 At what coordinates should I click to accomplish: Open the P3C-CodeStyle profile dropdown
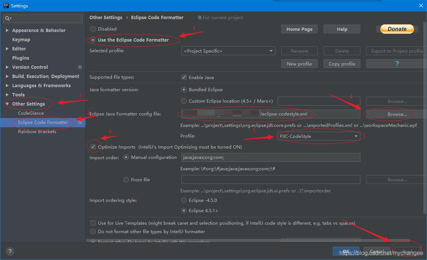[x=318, y=136]
